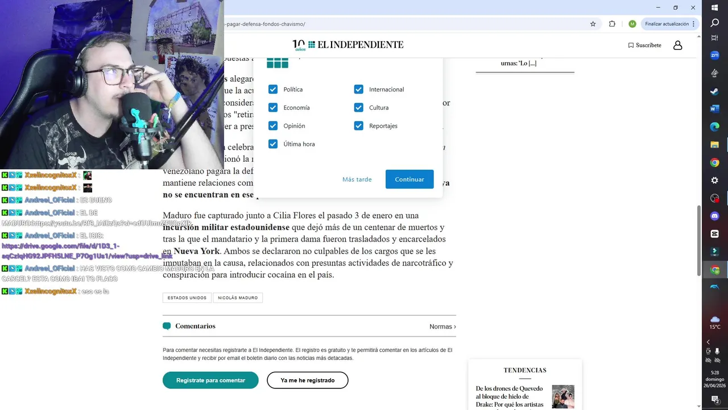Image resolution: width=728 pixels, height=410 pixels.
Task: Open the Chrome extensions puzzle icon
Action: tap(612, 24)
